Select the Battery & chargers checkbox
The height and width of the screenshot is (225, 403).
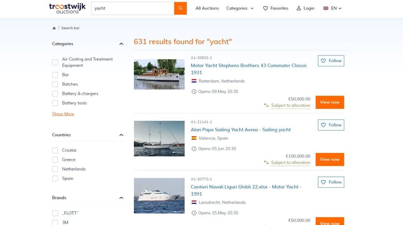click(55, 94)
